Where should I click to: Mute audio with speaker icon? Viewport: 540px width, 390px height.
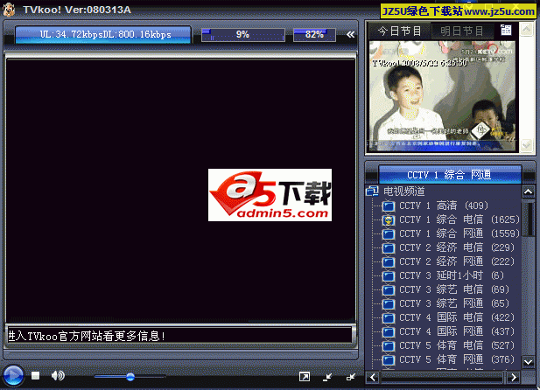58,375
